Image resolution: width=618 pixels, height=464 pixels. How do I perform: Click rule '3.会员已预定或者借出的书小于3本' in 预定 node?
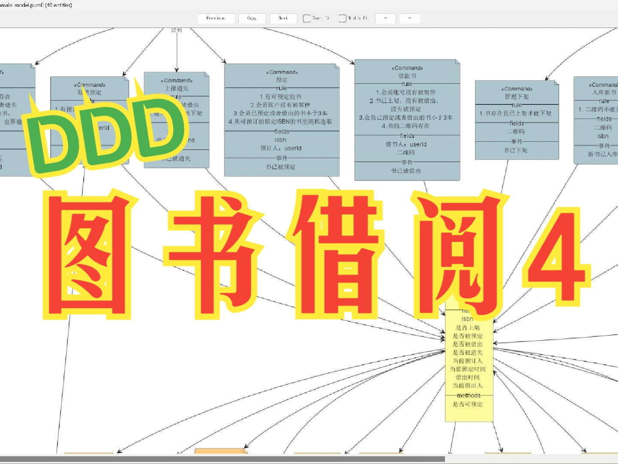(280, 113)
